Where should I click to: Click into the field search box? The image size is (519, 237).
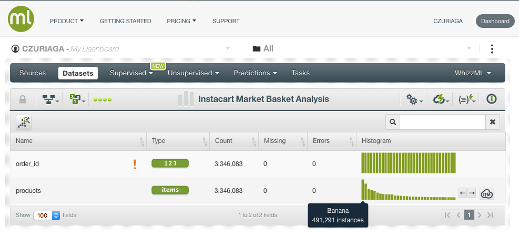pyautogui.click(x=442, y=122)
